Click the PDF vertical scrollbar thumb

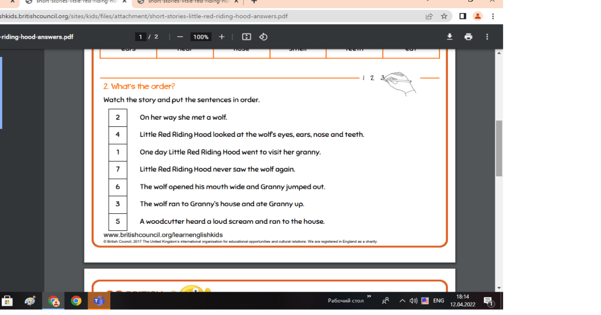[499, 148]
